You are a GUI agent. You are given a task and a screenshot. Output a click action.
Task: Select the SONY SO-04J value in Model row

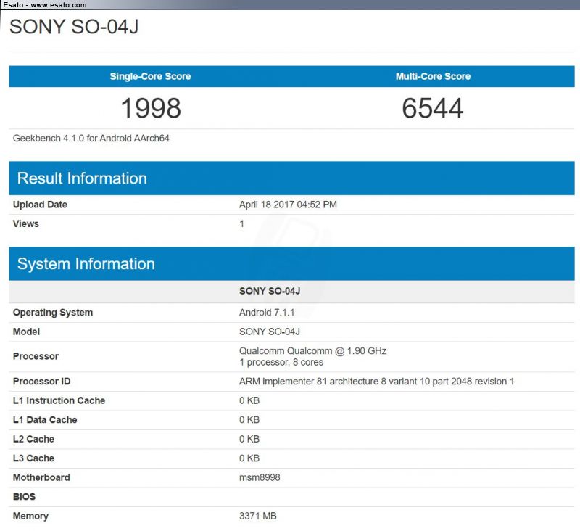click(x=270, y=332)
